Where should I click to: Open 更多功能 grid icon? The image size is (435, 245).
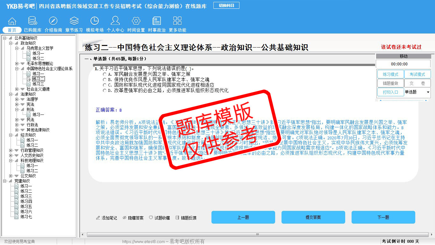pyautogui.click(x=177, y=21)
